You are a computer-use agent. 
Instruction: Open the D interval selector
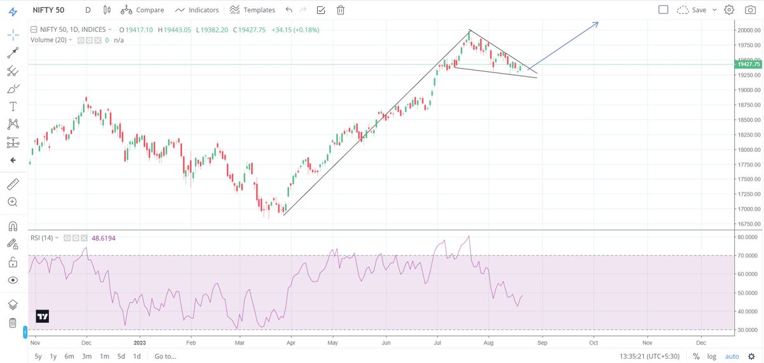[x=87, y=10]
